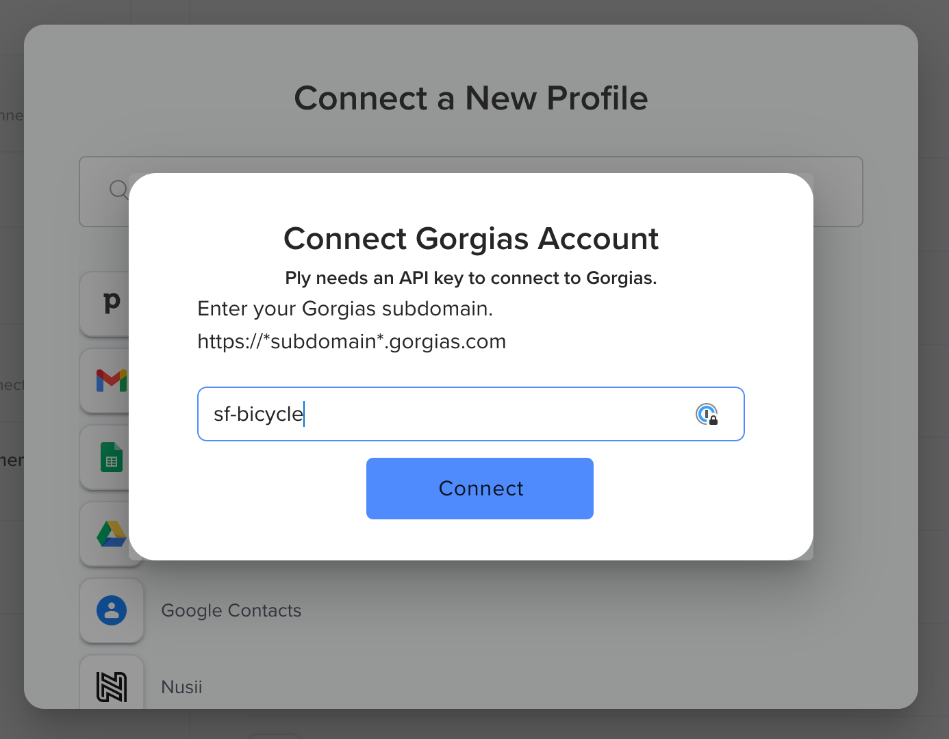
Task: Click the 1Password icon in subdomain field
Action: pyautogui.click(x=707, y=414)
